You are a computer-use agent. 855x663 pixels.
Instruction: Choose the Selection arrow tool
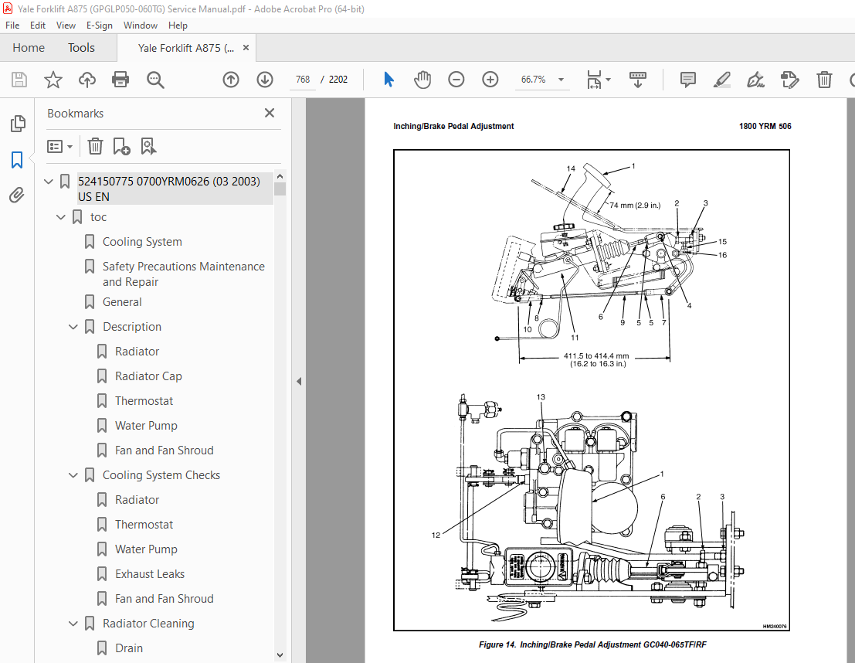(x=388, y=80)
